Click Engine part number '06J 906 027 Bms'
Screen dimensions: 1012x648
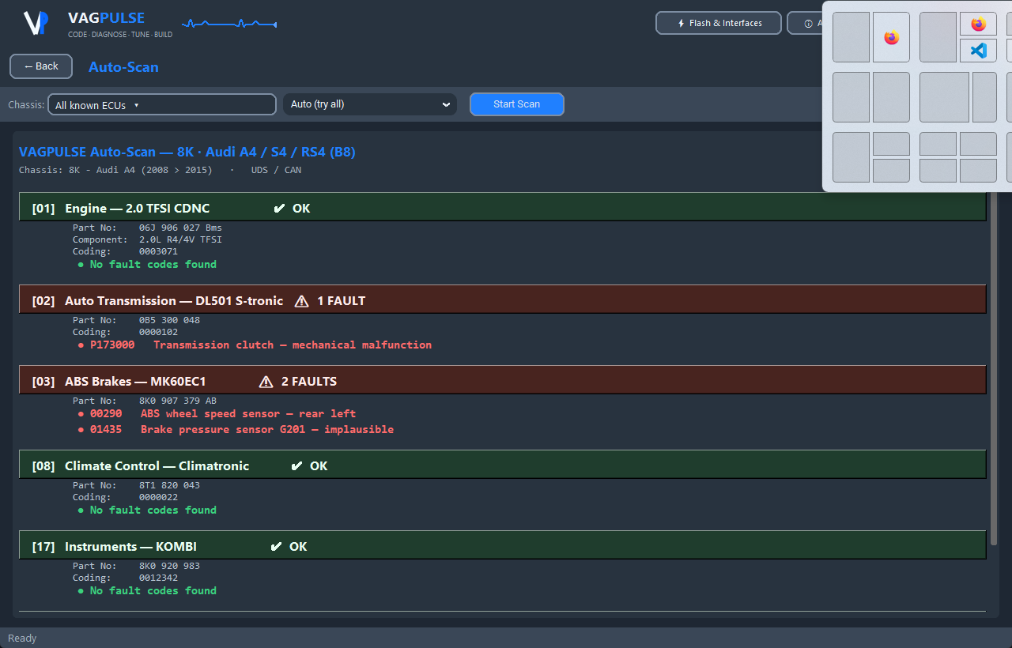pos(180,228)
